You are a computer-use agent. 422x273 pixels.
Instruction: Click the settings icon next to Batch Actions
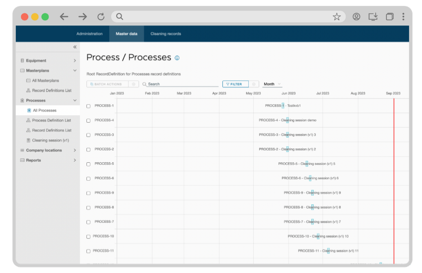[x=133, y=84]
